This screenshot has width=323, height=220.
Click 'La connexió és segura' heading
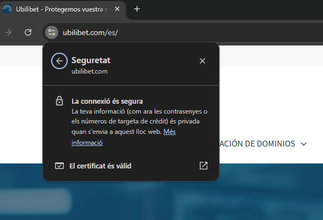(x=107, y=101)
